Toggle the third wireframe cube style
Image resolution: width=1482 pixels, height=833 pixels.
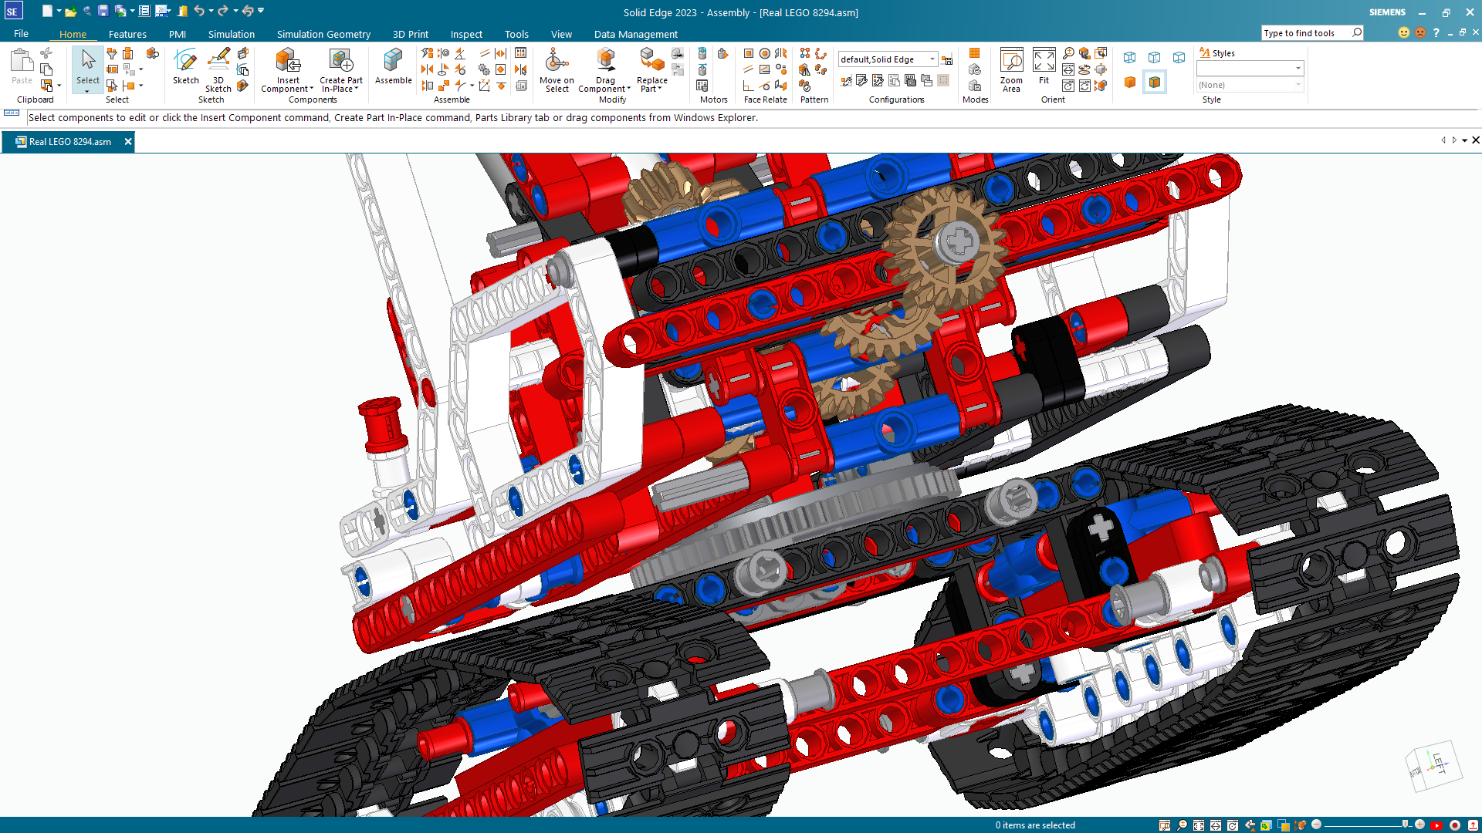coord(1179,57)
